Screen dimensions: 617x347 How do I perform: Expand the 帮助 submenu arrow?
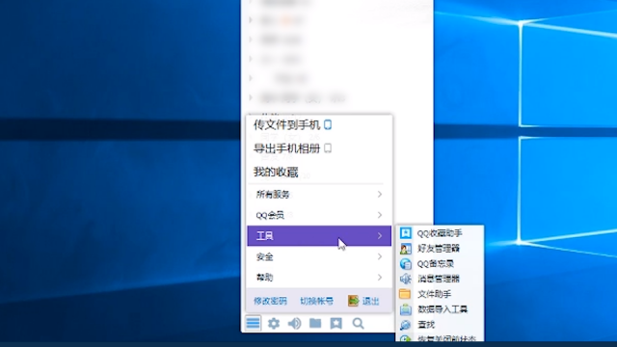(379, 278)
